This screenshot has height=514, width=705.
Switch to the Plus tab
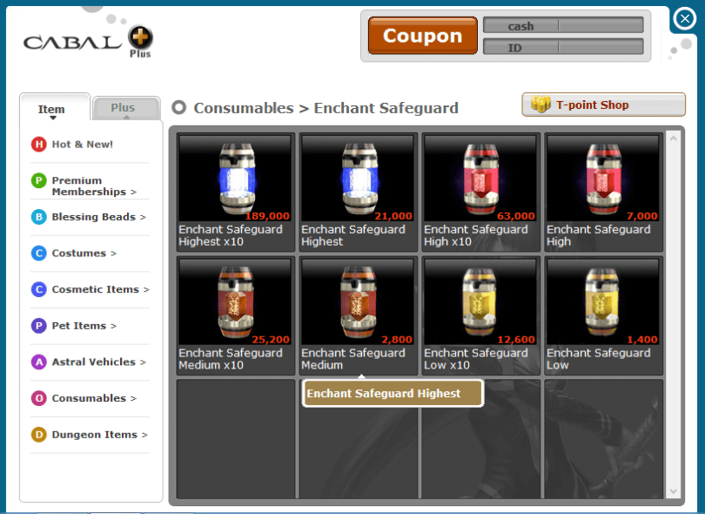(x=126, y=108)
